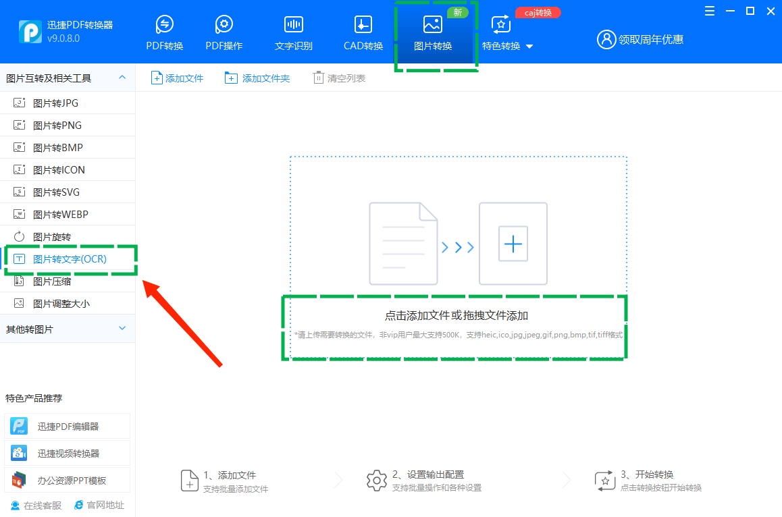This screenshot has height=517, width=782.
Task: Click the version text v9.0.8.0
Action: [x=63, y=38]
